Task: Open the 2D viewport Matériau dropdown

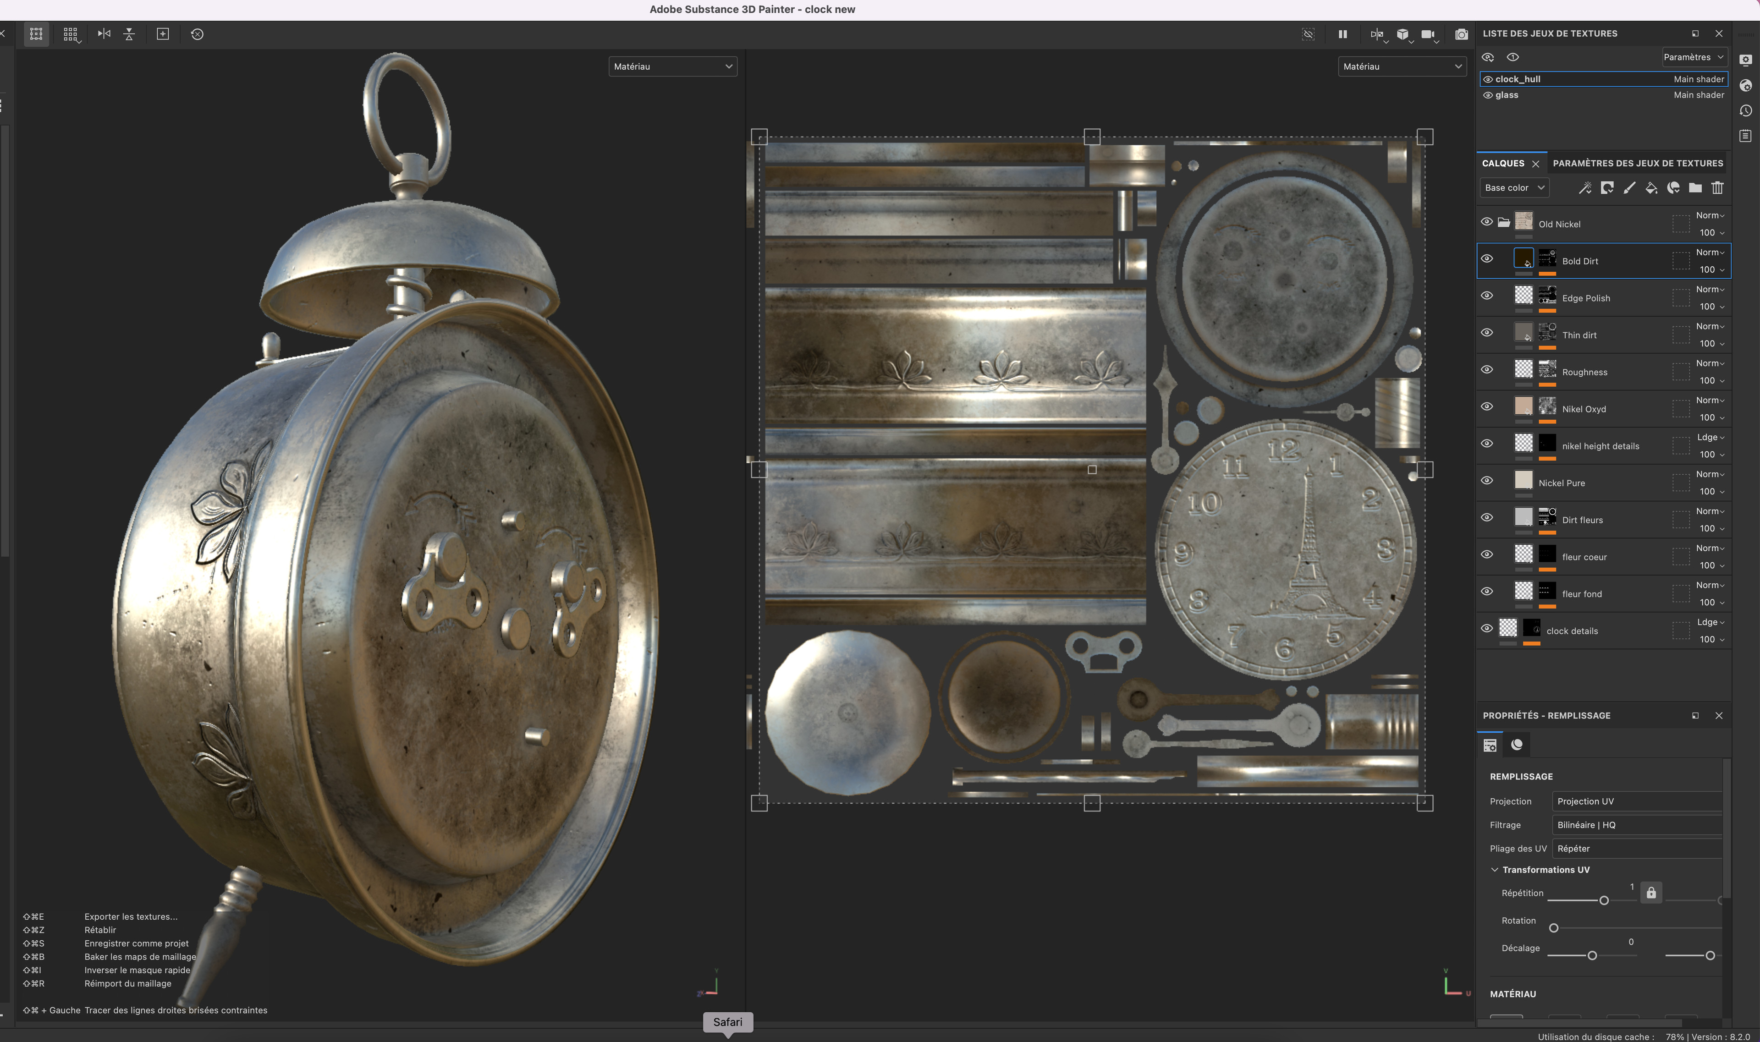Action: (x=1402, y=66)
